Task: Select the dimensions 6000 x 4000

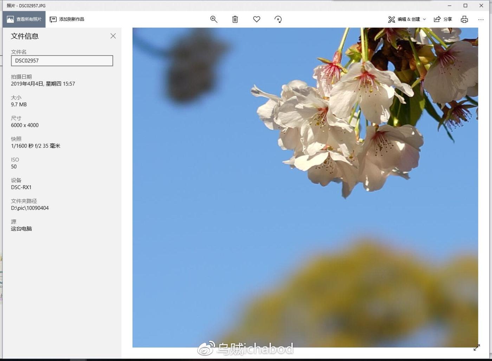Action: [25, 125]
